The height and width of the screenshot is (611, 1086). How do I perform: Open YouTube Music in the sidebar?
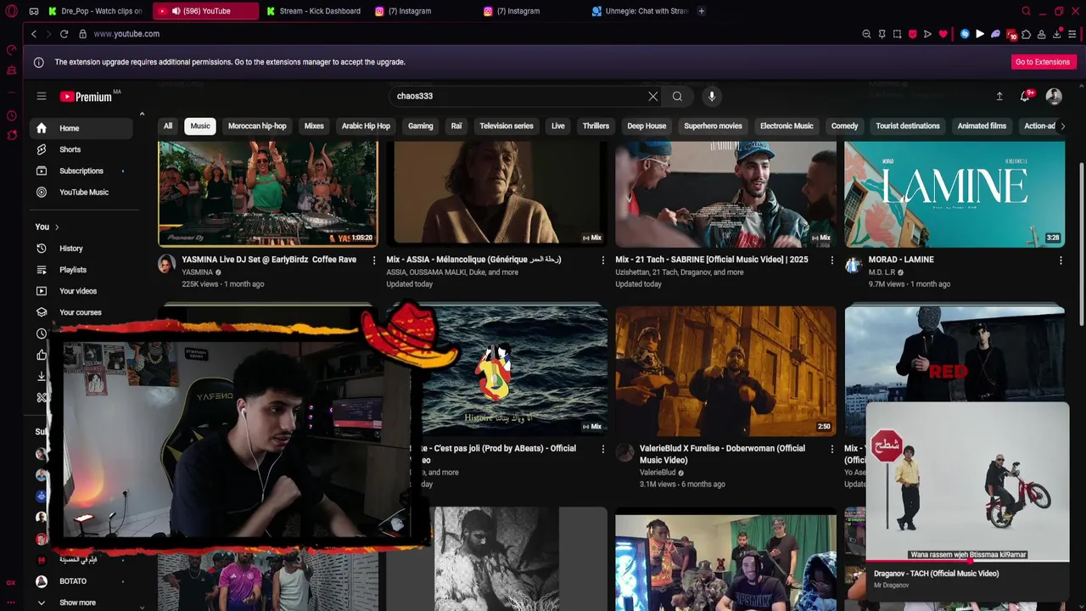pos(83,192)
